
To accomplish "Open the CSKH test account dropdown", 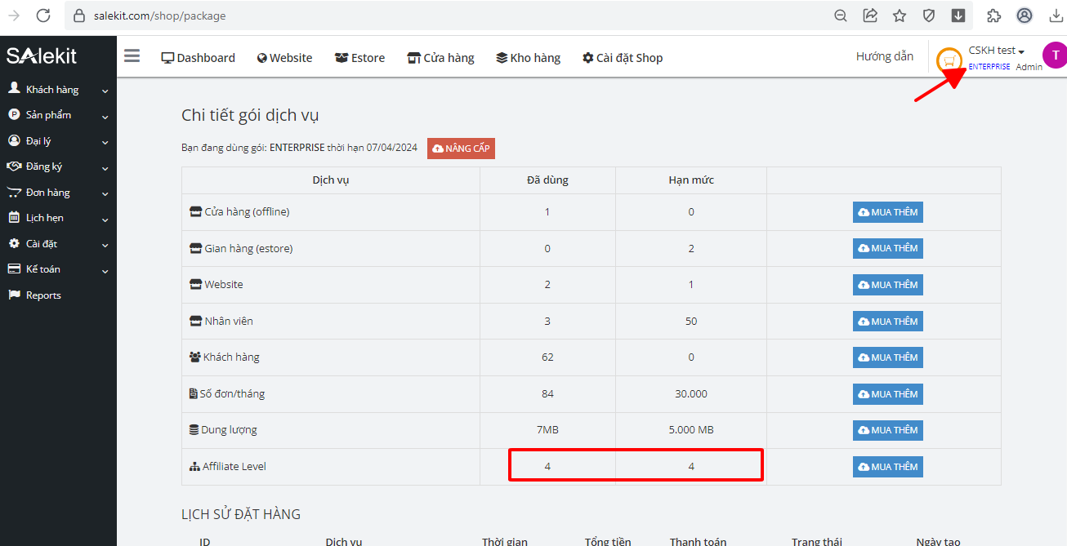I will click(x=996, y=51).
